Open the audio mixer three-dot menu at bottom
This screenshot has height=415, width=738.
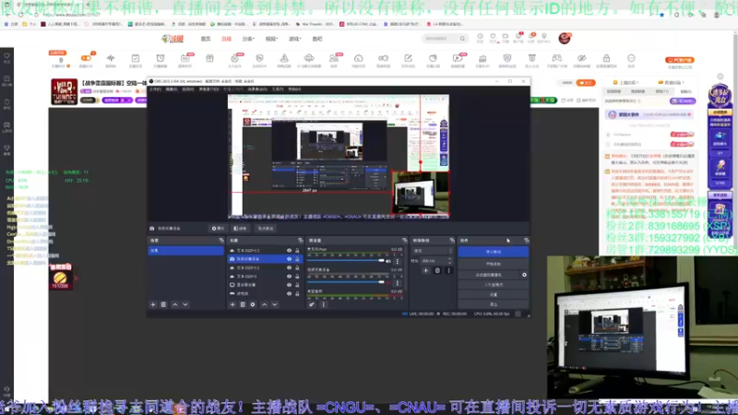click(324, 304)
